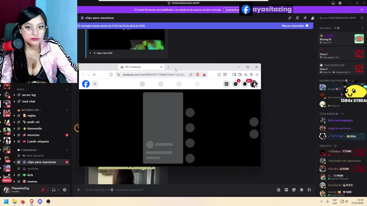Open Discord user settings gear
Image resolution: width=367 pixels, height=206 pixels.
65,190
